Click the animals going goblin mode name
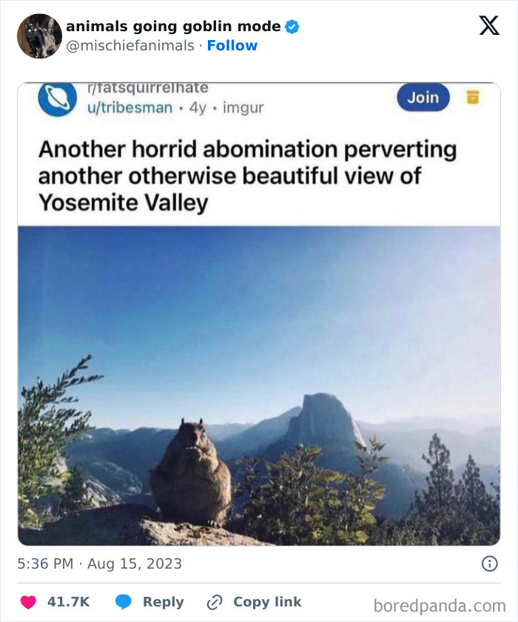Image resolution: width=518 pixels, height=622 pixels. [173, 26]
